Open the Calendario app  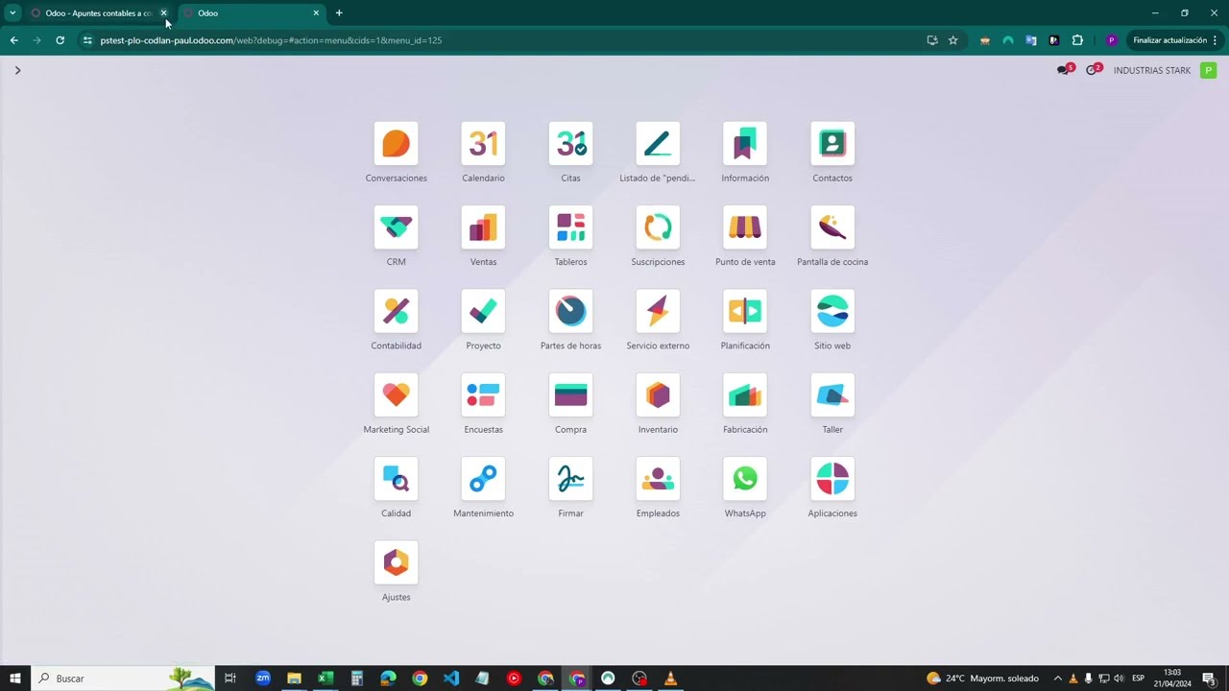pyautogui.click(x=483, y=144)
